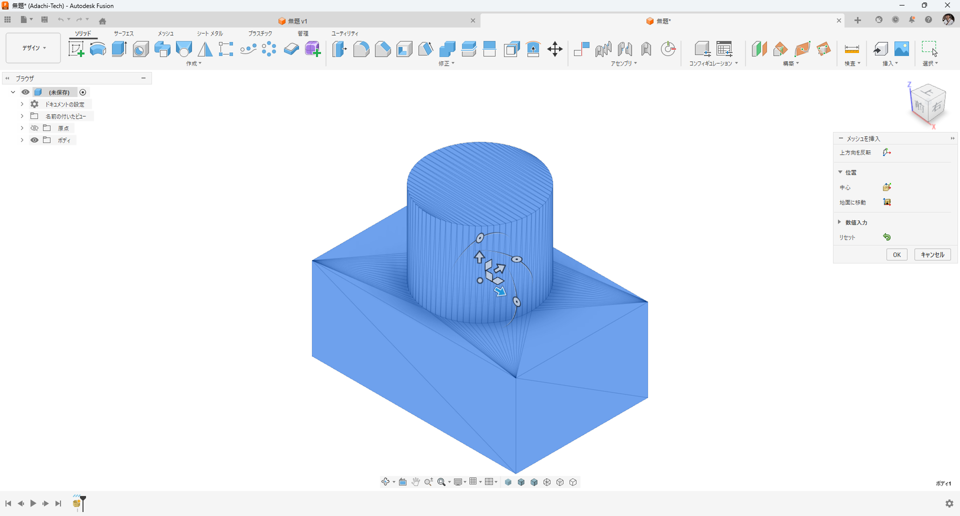Select the Chamfer tool
The image size is (960, 516).
[x=383, y=49]
